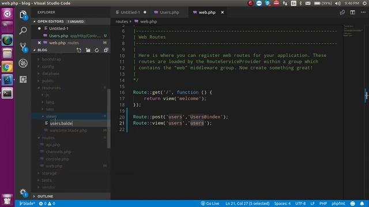369x207 pixels.
Task: Open changes icon in editor toolbar
Action: click(342, 13)
